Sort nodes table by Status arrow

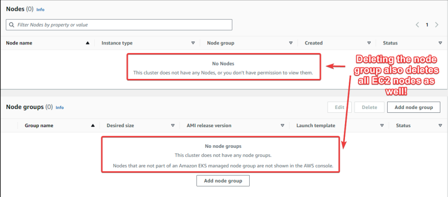click(440, 43)
